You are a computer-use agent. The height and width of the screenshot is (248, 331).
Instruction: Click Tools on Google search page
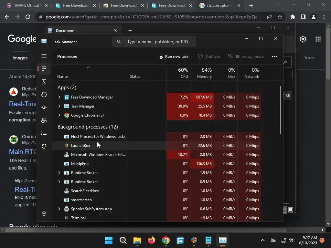pos(309,57)
